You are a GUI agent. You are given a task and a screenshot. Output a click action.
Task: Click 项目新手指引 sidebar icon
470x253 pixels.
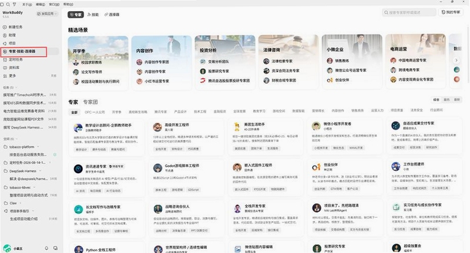(6, 211)
